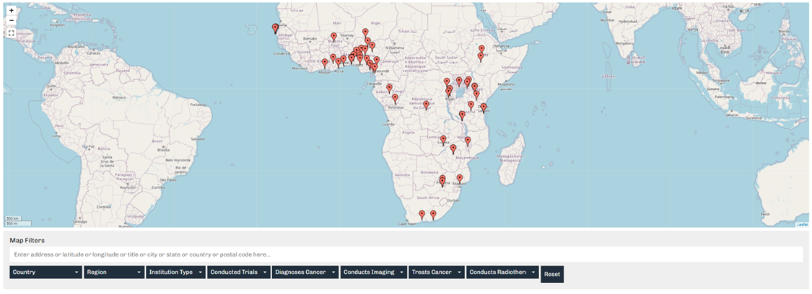Expand the Region filter dropdown
Image resolution: width=812 pixels, height=294 pixels.
click(x=114, y=272)
